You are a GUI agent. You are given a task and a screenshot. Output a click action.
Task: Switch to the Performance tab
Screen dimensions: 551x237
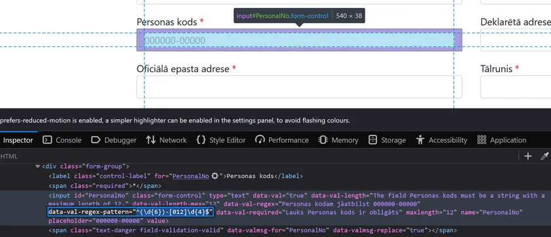[x=282, y=140]
